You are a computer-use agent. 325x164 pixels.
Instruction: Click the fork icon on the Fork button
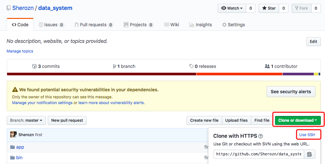point(297,8)
